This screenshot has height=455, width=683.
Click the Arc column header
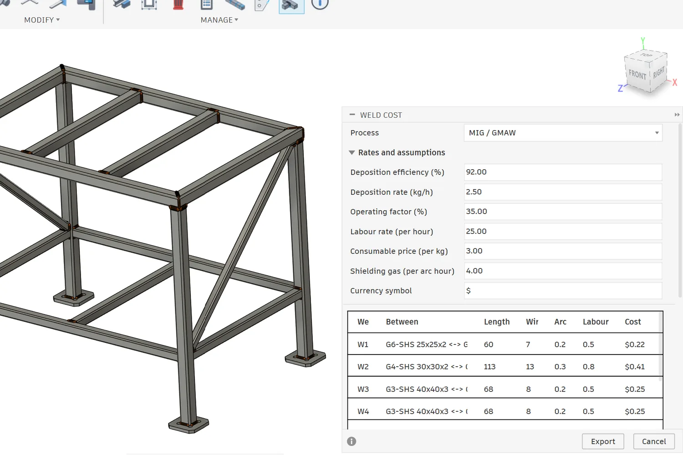[561, 322]
